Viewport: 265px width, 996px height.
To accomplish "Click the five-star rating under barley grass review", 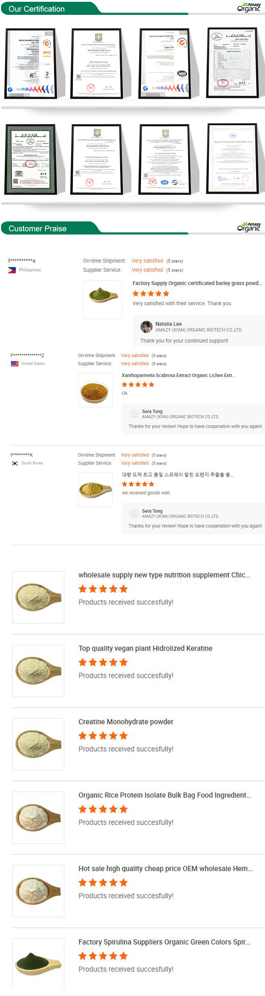I will point(151,294).
